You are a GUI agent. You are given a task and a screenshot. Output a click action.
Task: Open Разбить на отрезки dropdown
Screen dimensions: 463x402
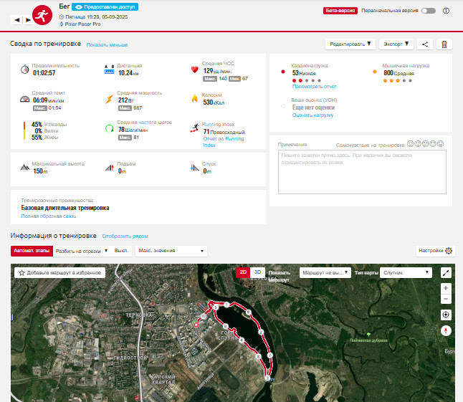point(82,251)
